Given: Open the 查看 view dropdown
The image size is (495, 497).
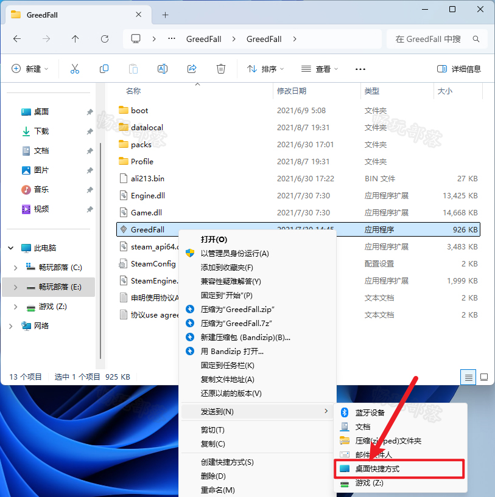Looking at the screenshot, I should click(320, 69).
